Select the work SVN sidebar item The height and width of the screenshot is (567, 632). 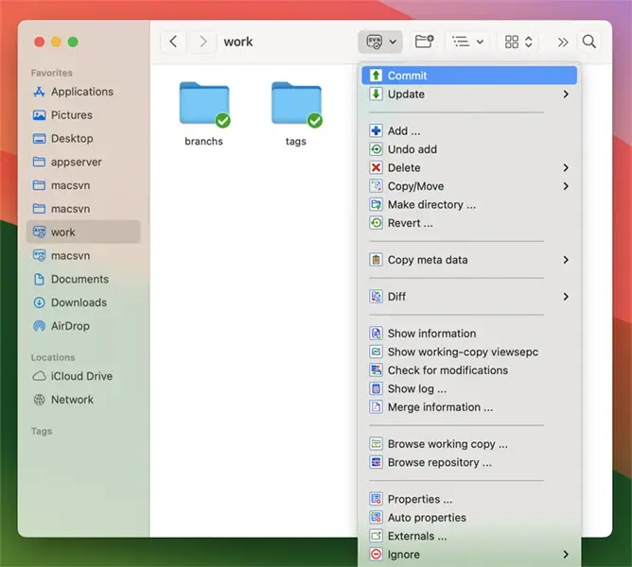click(83, 232)
